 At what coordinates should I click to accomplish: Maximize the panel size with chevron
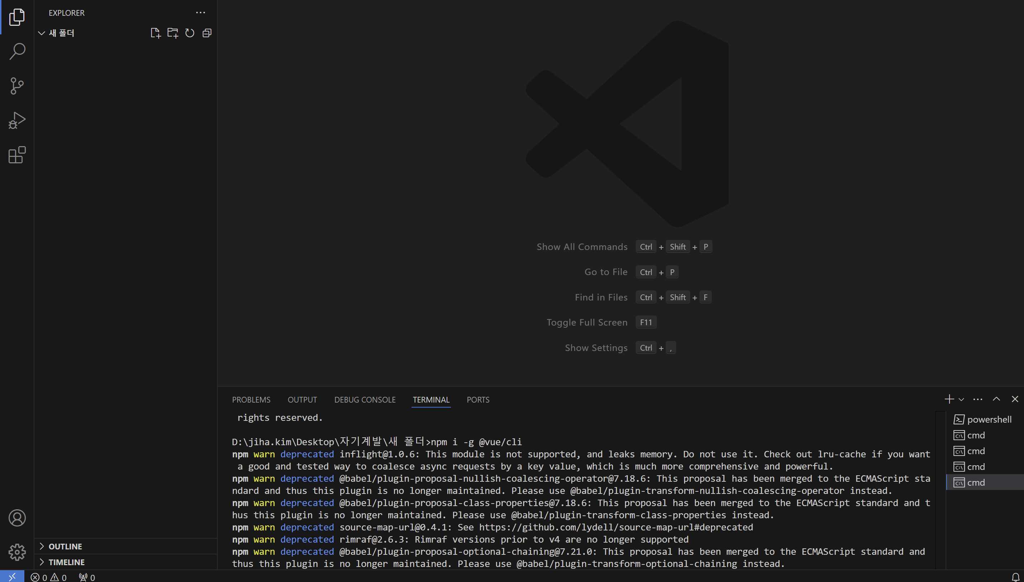996,399
